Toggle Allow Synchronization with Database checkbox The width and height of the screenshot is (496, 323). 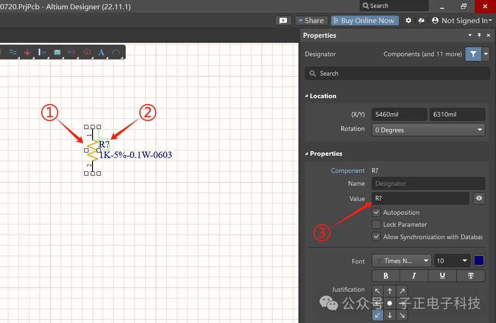click(x=376, y=237)
